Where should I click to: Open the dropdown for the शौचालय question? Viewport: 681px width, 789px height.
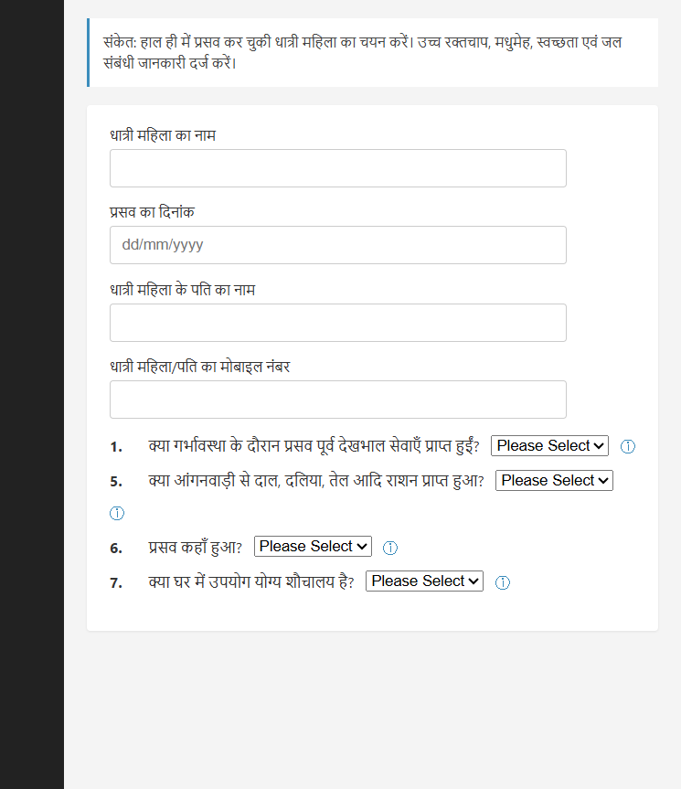point(424,580)
